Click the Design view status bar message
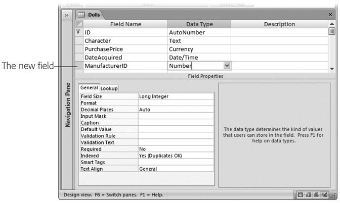Viewport: 340px width, 203px height. coord(113,195)
